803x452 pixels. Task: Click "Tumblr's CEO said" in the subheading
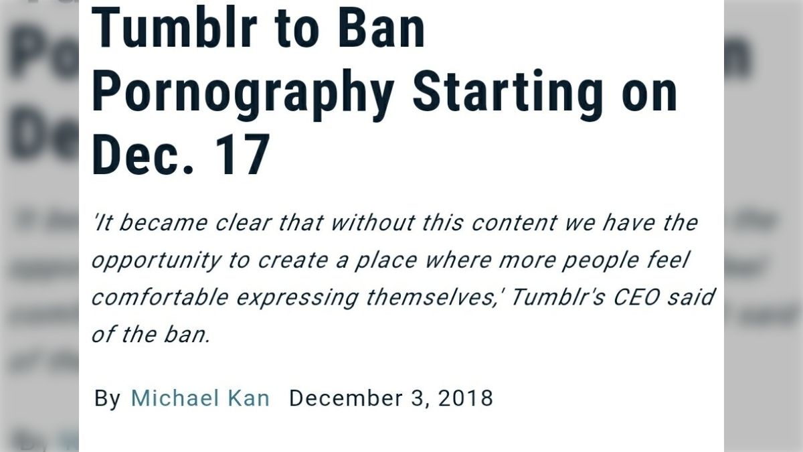pos(613,297)
